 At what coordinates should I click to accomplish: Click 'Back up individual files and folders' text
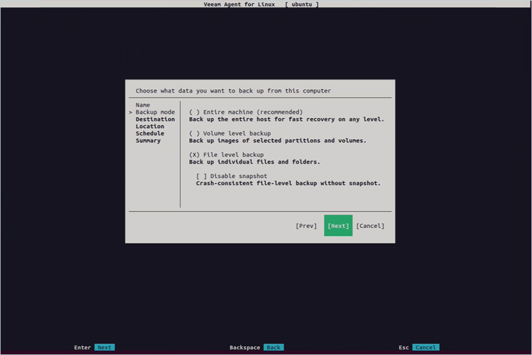pos(254,162)
